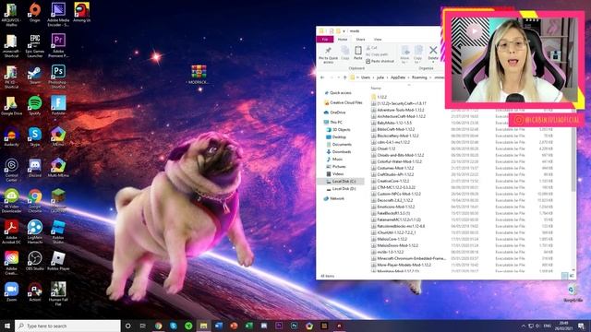Open Google Drive desktop shortcut

[x=11, y=105]
